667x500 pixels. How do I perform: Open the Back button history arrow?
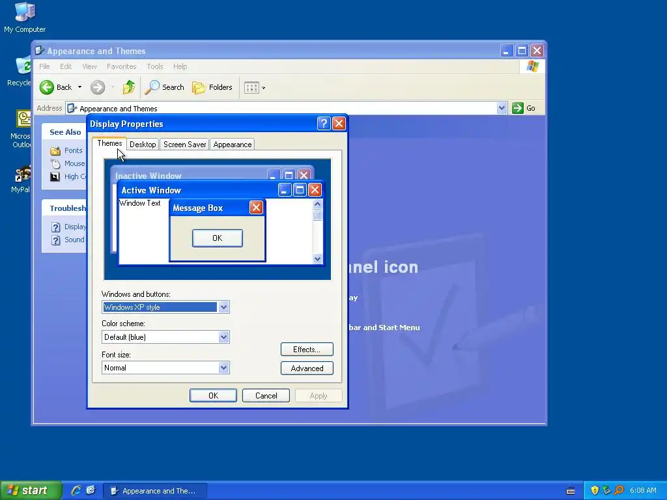(x=79, y=88)
